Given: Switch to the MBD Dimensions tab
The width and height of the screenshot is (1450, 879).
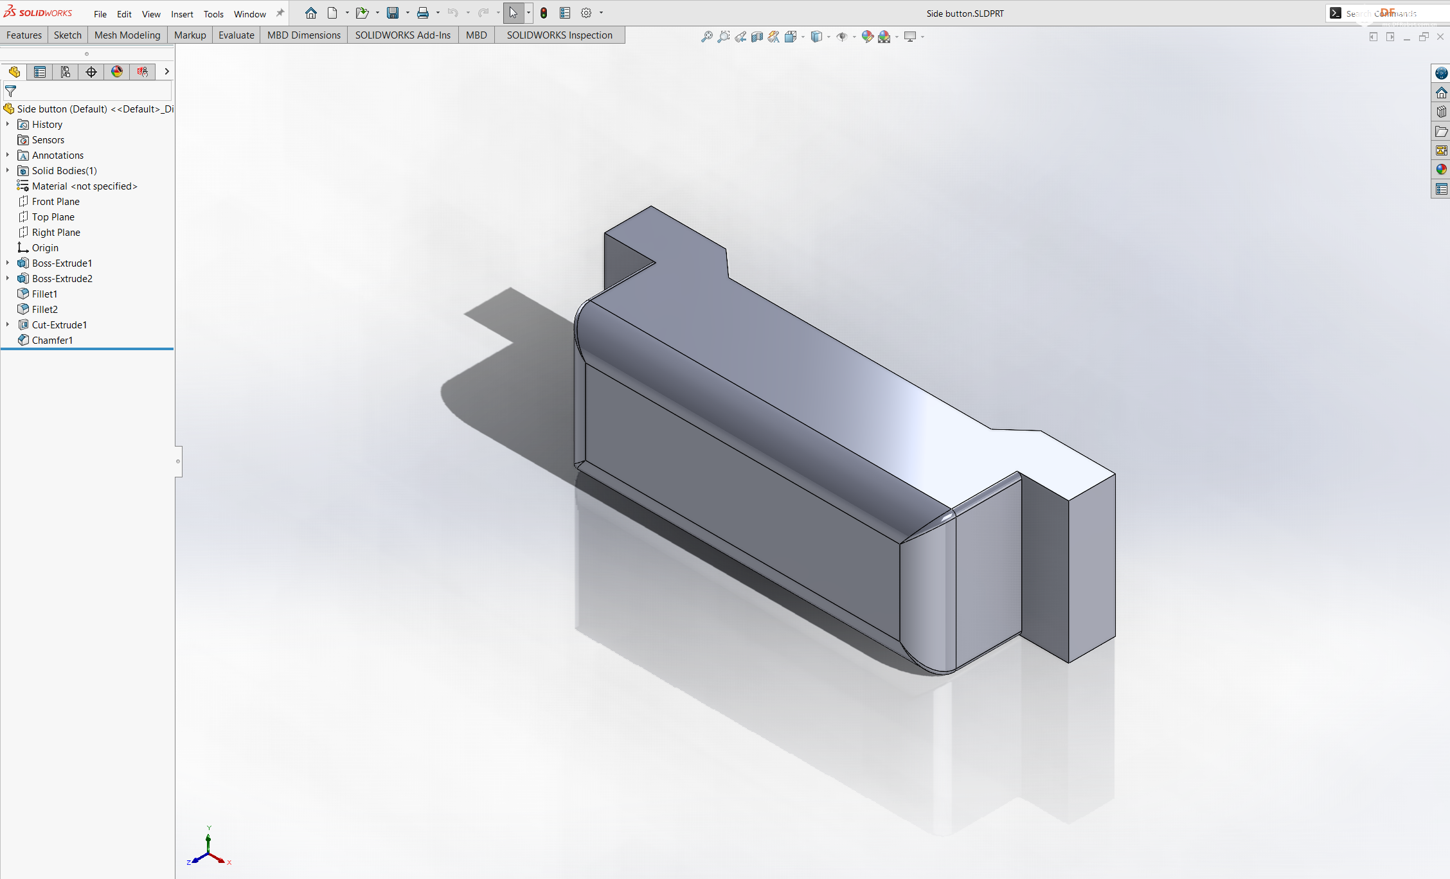Looking at the screenshot, I should tap(304, 35).
